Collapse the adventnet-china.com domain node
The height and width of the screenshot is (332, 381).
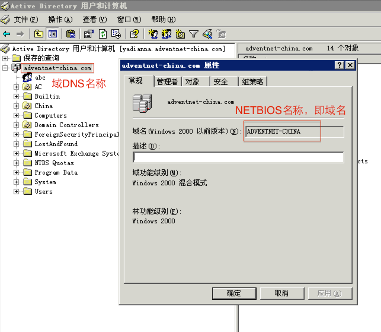coord(5,68)
